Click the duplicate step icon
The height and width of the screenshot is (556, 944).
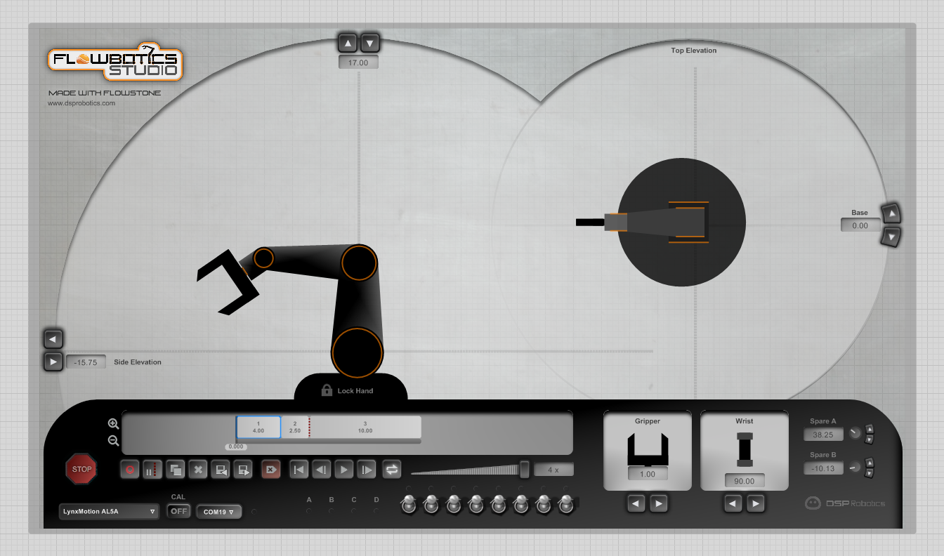[176, 470]
